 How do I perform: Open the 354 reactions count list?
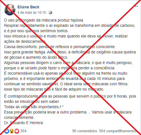(23, 131)
